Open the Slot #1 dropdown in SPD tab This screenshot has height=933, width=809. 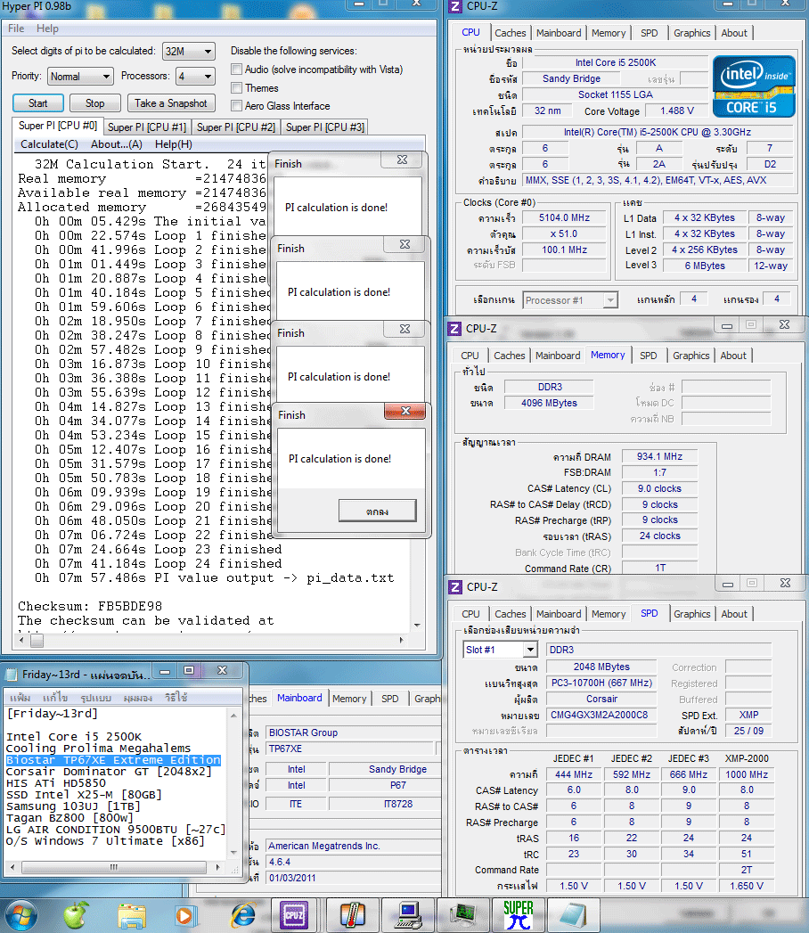click(500, 650)
